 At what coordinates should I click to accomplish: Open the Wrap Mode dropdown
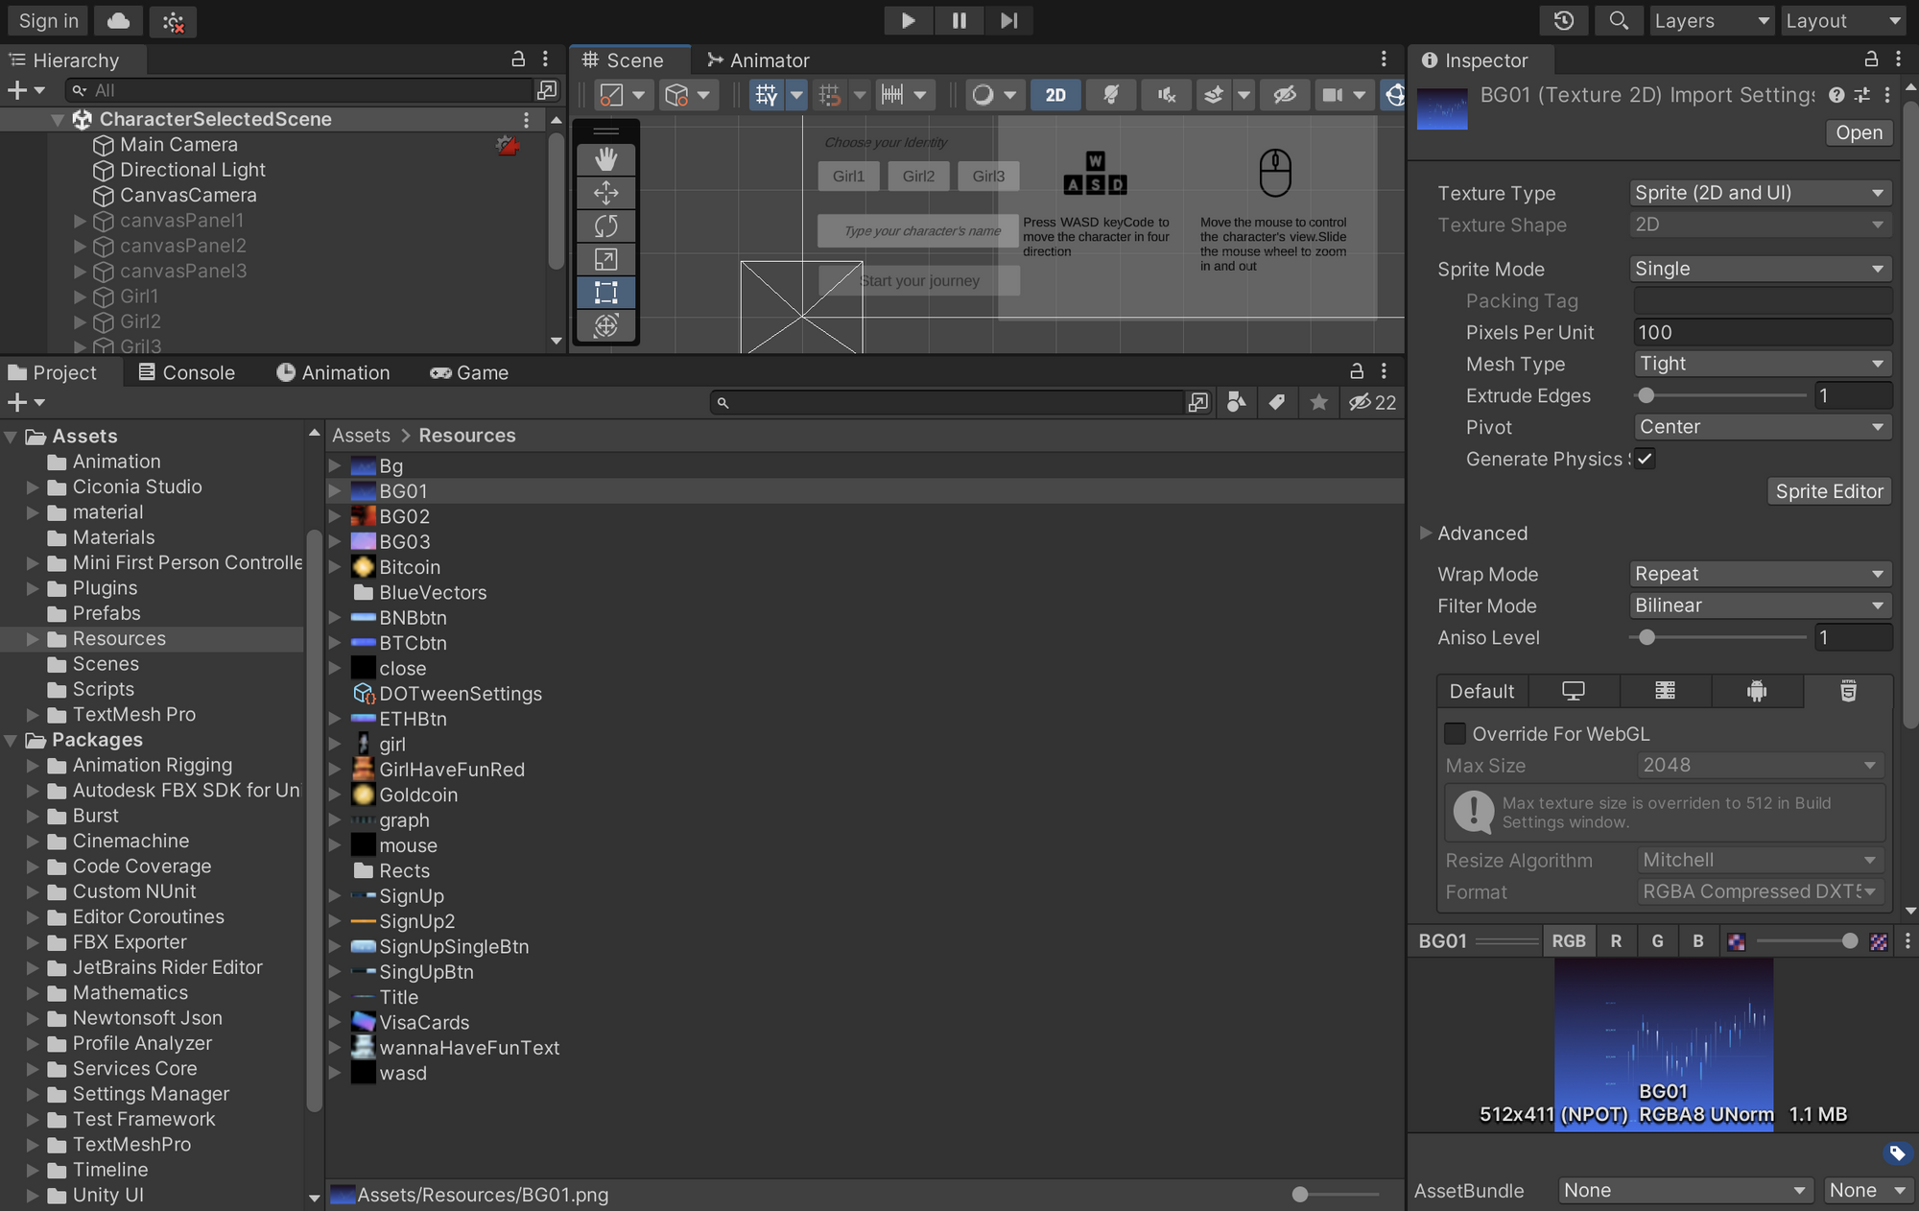[1760, 574]
